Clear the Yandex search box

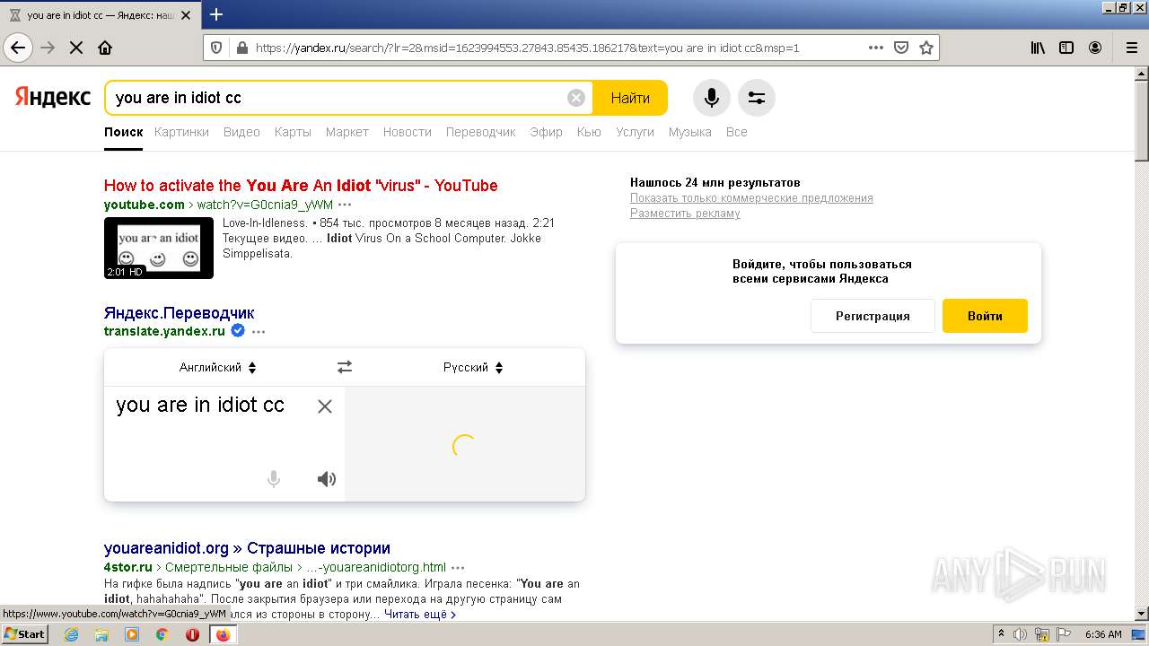(576, 98)
